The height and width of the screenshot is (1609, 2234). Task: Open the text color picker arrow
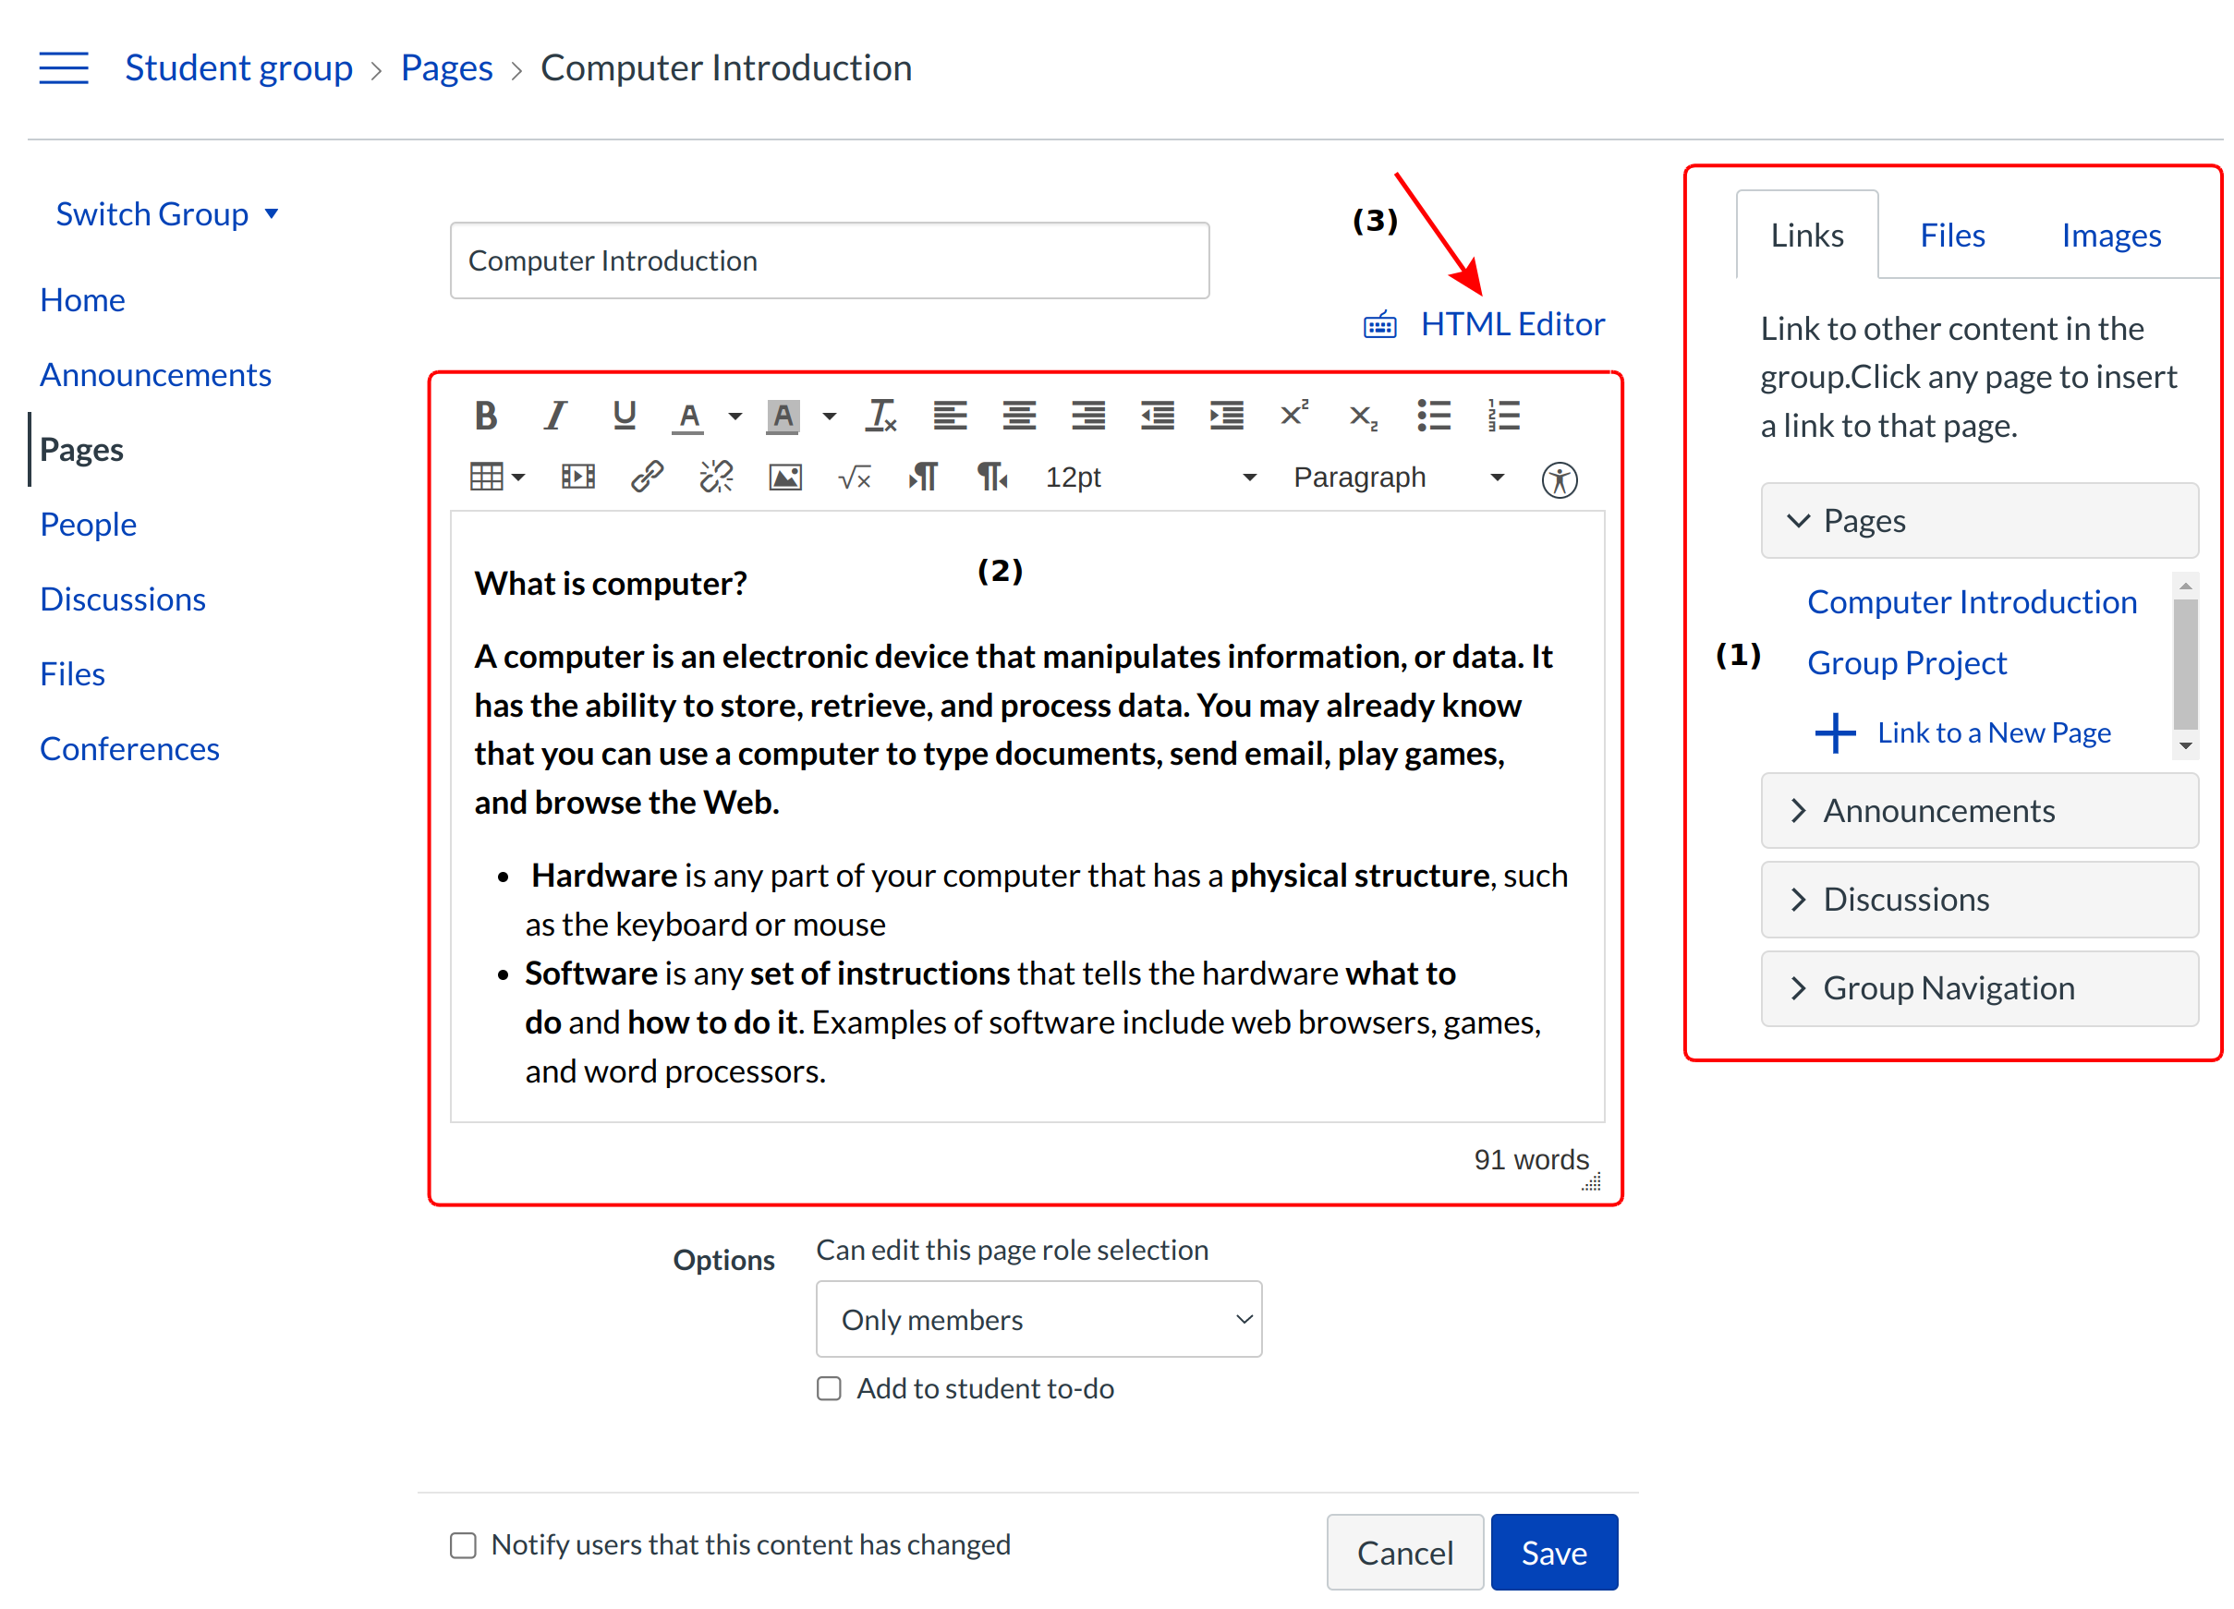(735, 416)
